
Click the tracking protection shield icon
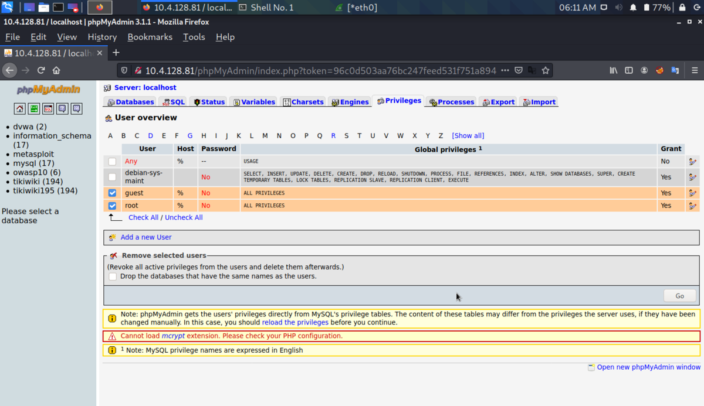pos(124,70)
